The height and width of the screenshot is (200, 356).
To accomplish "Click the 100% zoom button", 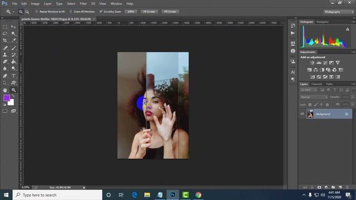I will click(x=131, y=12).
